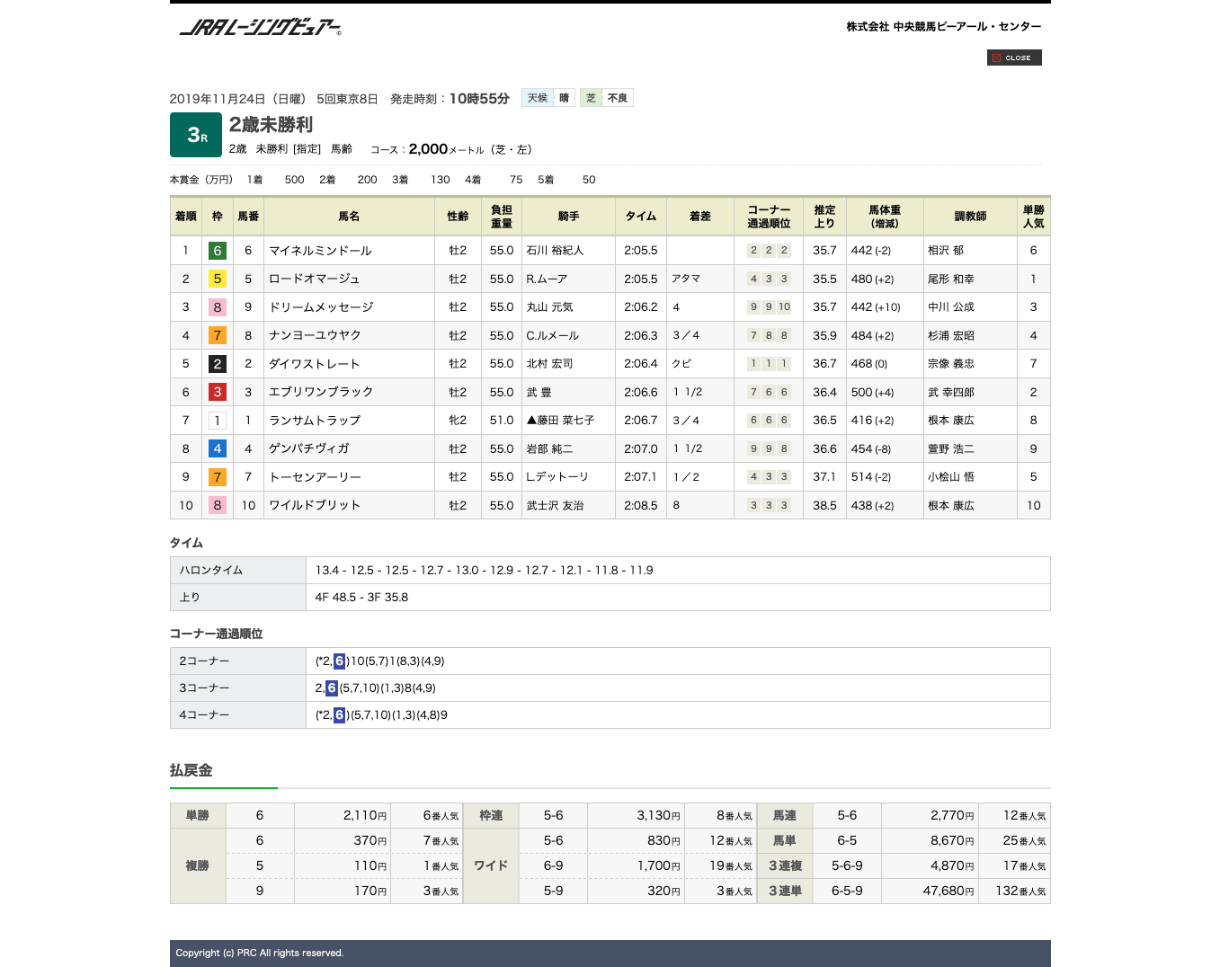This screenshot has width=1220, height=967.
Task: Click the 単勝人気 column header
Action: click(x=1034, y=217)
